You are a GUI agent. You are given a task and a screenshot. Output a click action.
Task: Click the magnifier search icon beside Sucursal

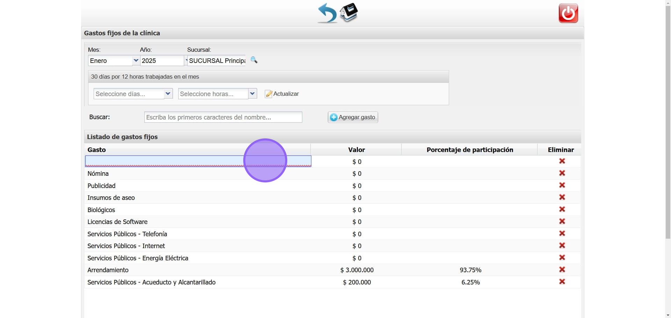click(x=254, y=60)
